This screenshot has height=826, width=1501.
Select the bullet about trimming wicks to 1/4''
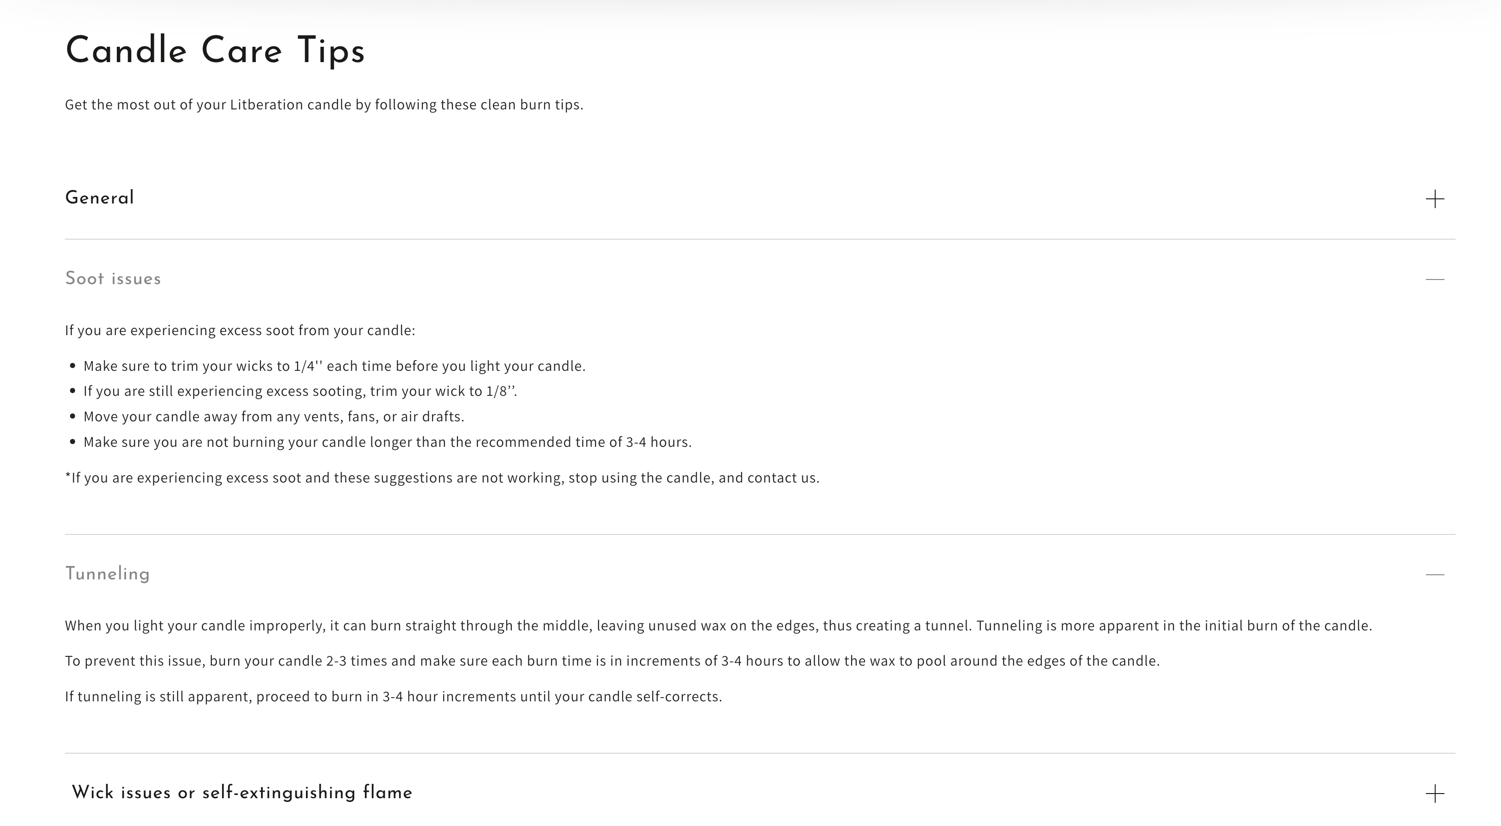tap(335, 366)
